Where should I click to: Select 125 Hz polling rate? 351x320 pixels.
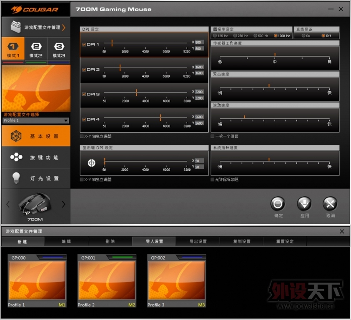point(215,35)
